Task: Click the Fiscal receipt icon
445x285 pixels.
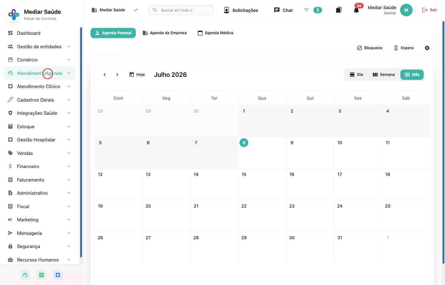Action: (10, 206)
